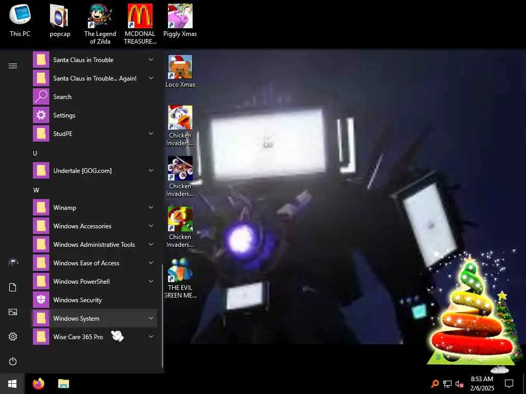Open the Loco Xmas desktop icon
The height and width of the screenshot is (394, 526).
tap(180, 71)
